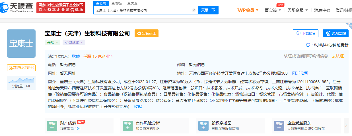This screenshot has height=136, width=352.
Task: Open the 股权穿透图 card
Action: click(x=230, y=126)
